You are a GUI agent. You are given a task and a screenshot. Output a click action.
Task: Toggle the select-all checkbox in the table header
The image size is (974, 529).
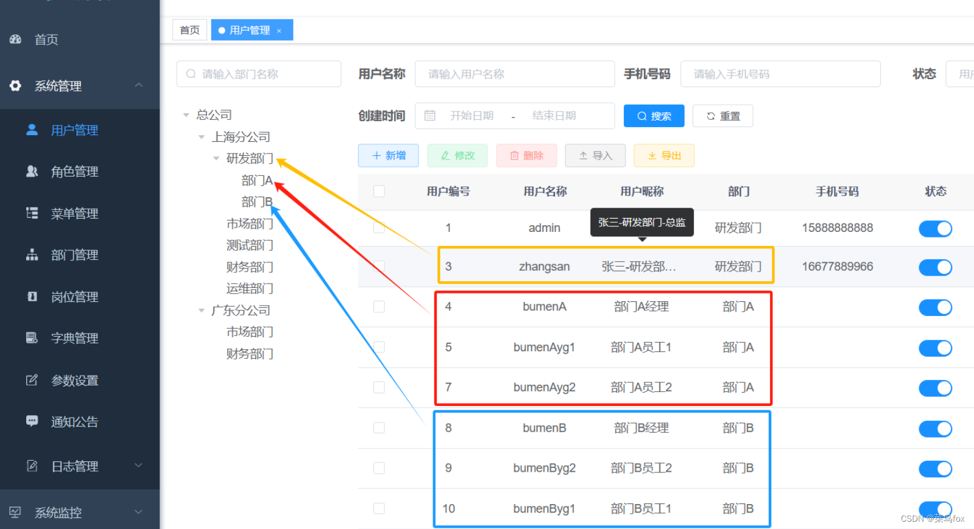379,191
